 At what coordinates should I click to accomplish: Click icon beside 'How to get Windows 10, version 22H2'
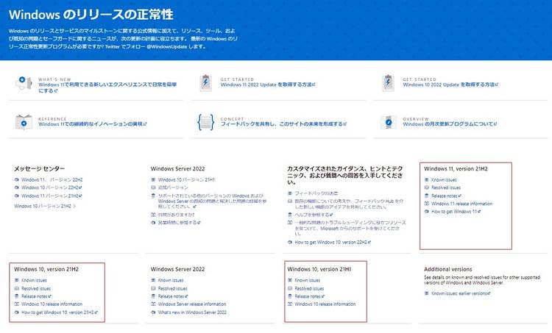click(x=290, y=243)
